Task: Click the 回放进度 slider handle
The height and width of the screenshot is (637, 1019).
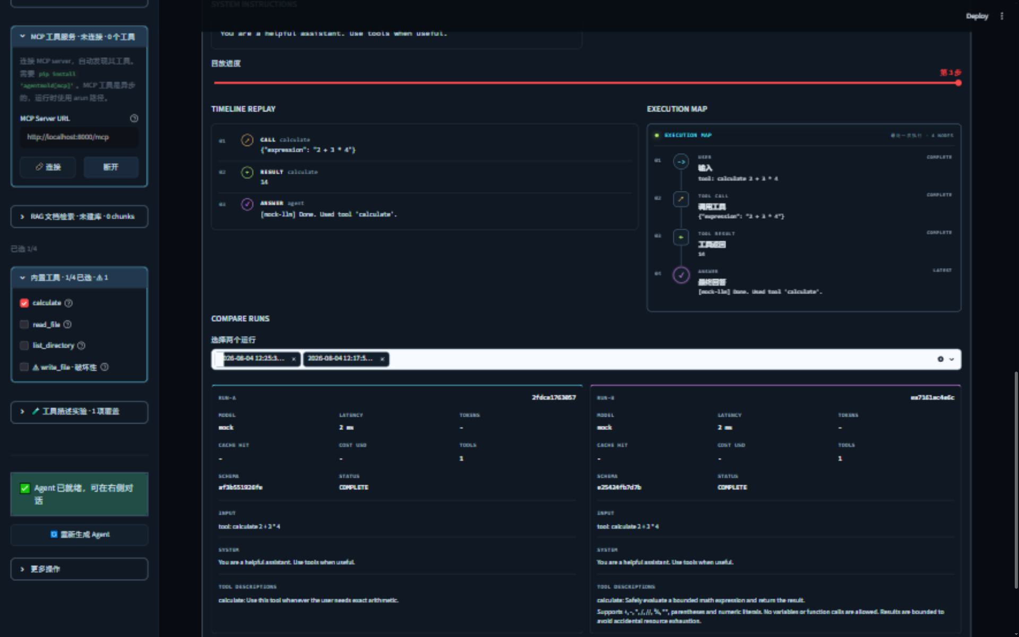Action: (x=958, y=83)
